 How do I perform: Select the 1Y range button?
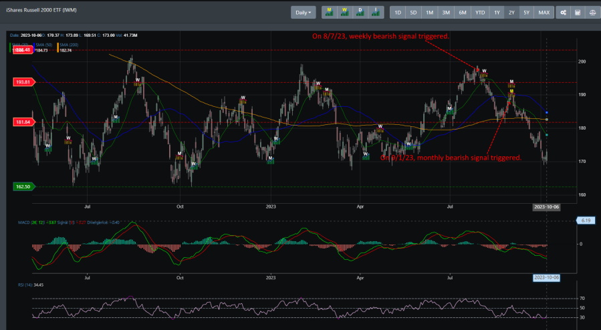pos(497,12)
